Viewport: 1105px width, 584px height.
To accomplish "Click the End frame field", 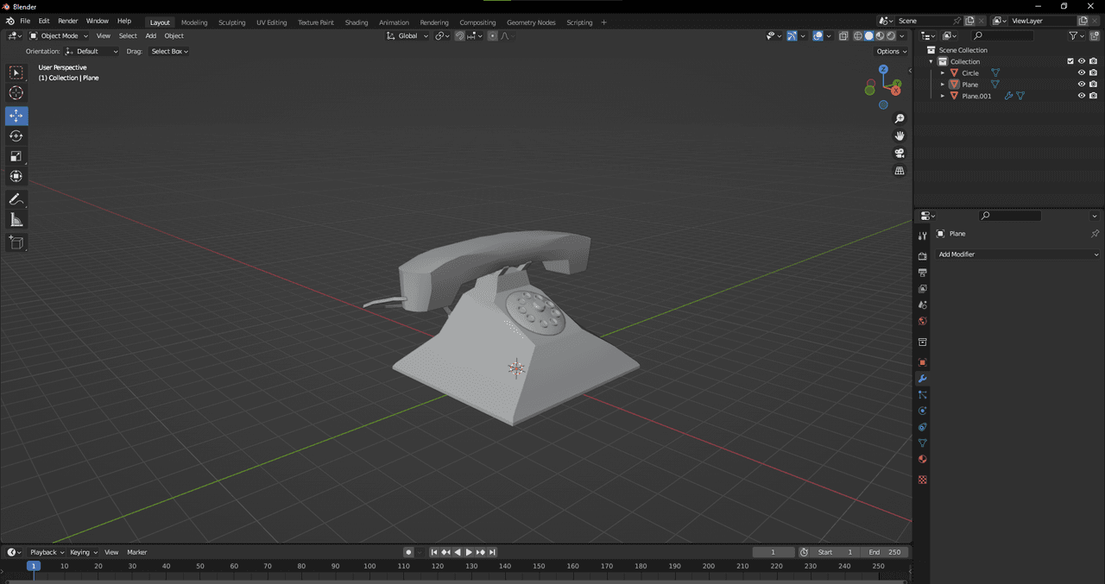I will [884, 552].
